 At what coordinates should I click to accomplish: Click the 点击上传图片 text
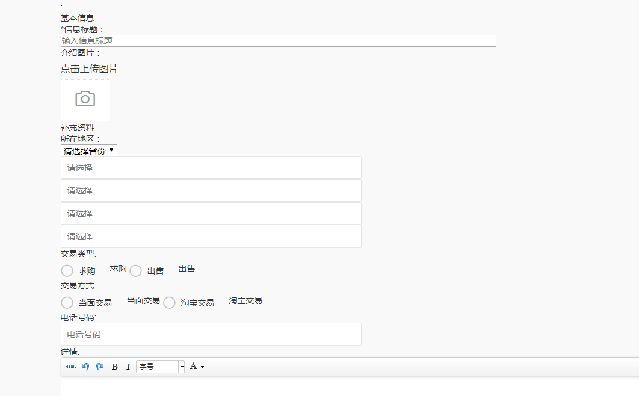(89, 70)
